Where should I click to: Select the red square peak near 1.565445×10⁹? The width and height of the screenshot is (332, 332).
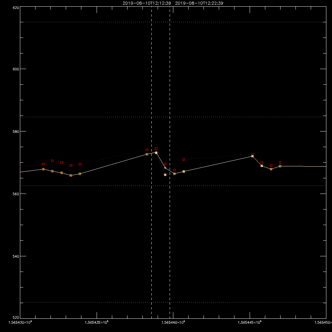point(252,155)
